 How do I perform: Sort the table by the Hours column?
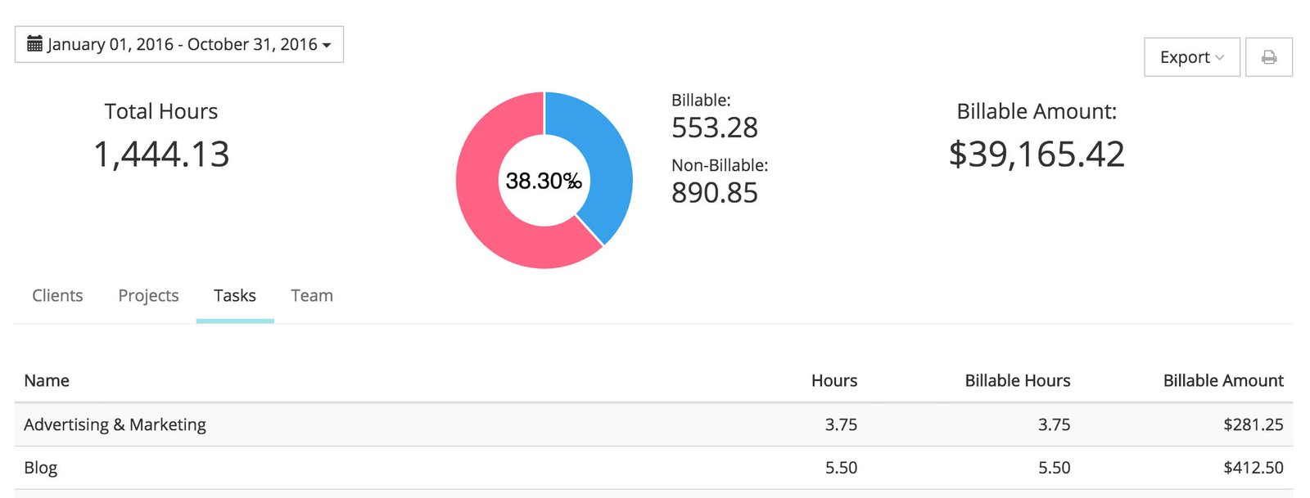click(833, 380)
